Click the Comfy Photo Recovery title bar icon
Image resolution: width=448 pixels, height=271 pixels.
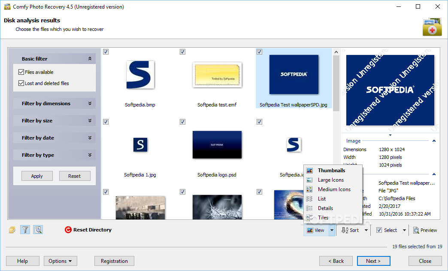(x=7, y=6)
